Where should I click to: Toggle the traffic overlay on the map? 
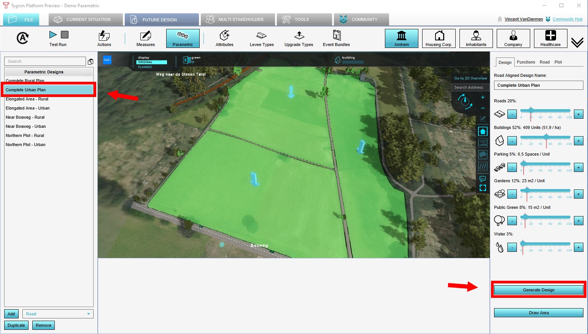tap(483, 143)
